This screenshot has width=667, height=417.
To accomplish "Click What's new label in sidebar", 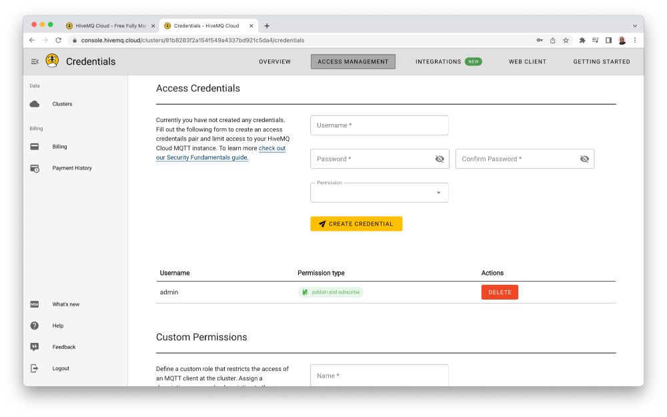I will pos(66,304).
